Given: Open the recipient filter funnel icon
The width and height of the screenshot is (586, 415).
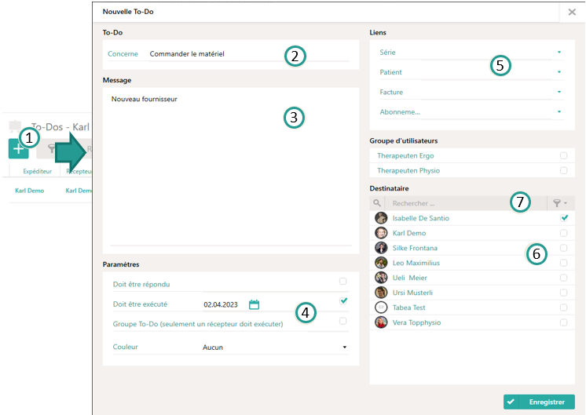Looking at the screenshot, I should tap(560, 203).
